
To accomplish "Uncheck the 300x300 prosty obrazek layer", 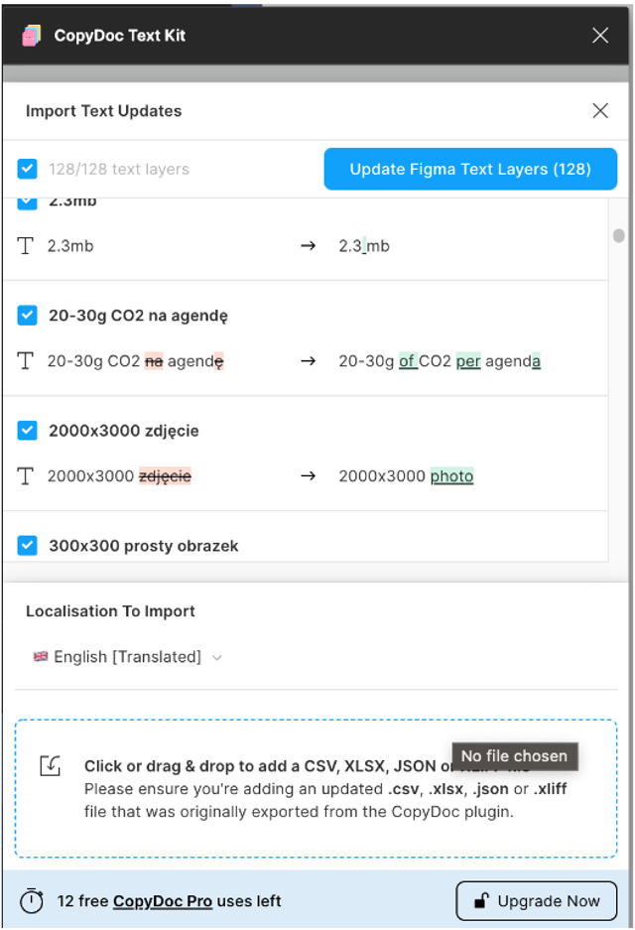I will coord(27,546).
